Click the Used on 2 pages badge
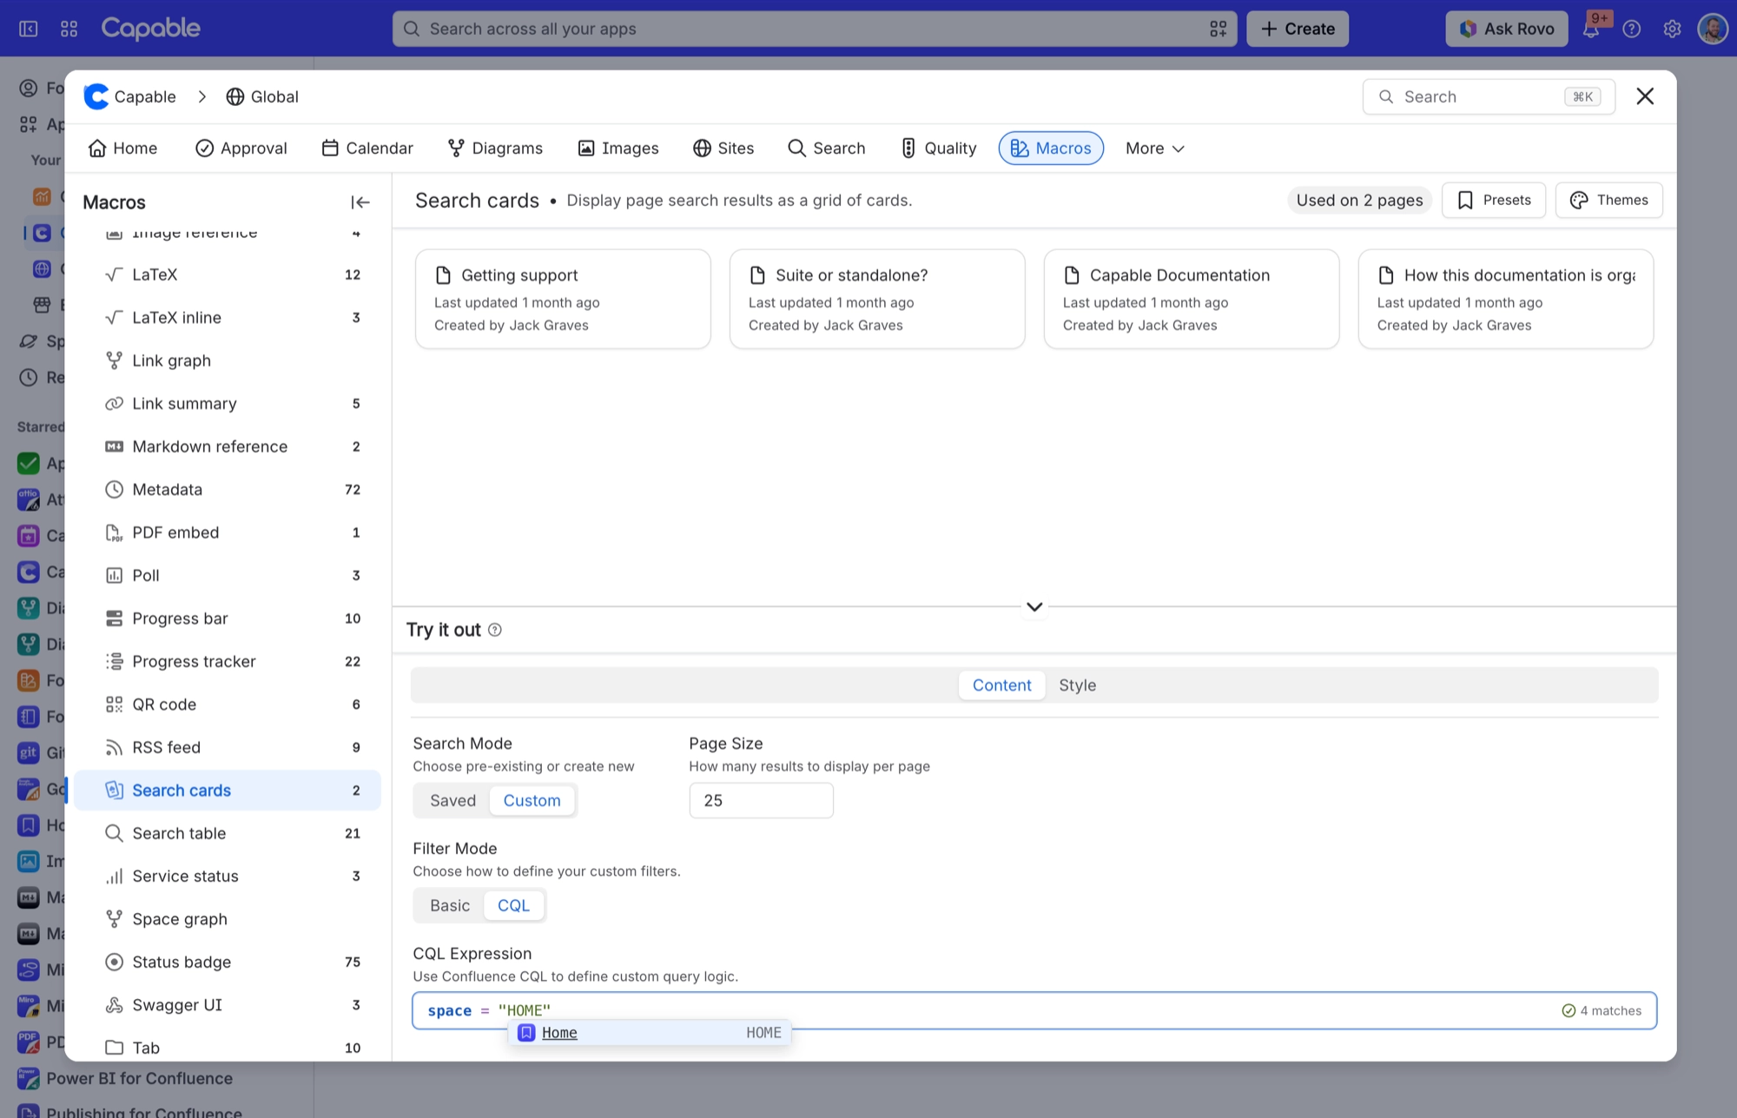The image size is (1737, 1118). tap(1359, 200)
